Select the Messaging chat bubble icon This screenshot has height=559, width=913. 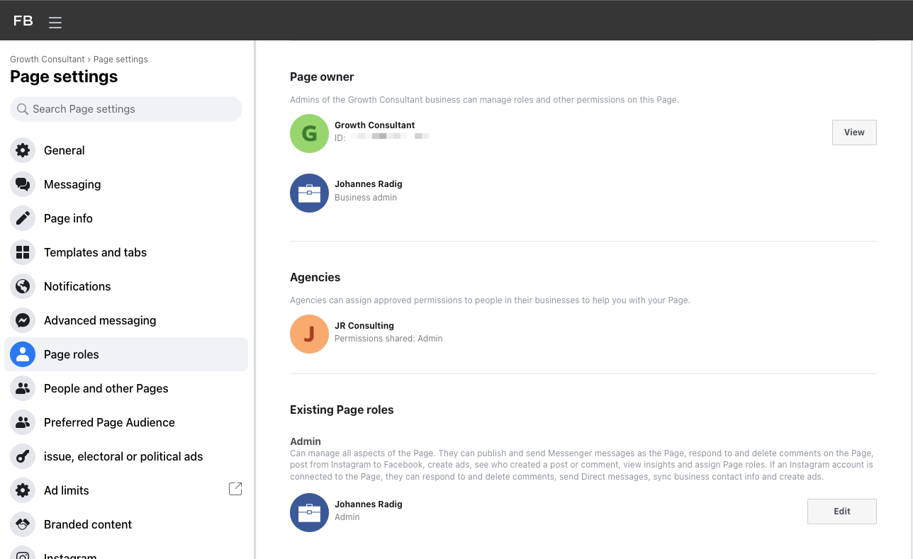[22, 184]
